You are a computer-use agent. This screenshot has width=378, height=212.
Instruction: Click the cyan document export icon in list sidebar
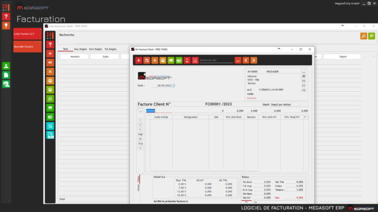(x=50, y=135)
